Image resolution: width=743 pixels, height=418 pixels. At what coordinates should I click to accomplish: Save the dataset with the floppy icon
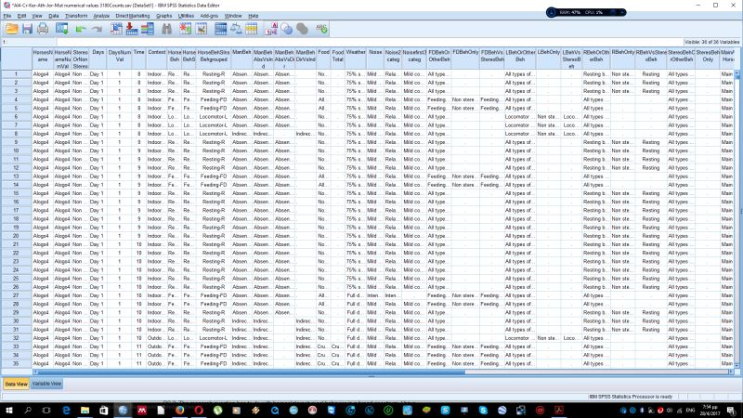click(x=27, y=29)
